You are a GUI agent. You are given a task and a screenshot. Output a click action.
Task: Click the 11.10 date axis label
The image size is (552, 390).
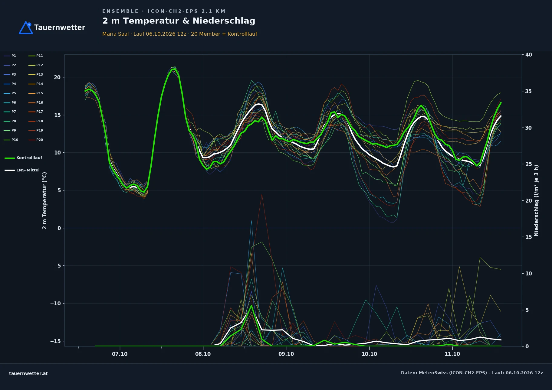coord(452,354)
